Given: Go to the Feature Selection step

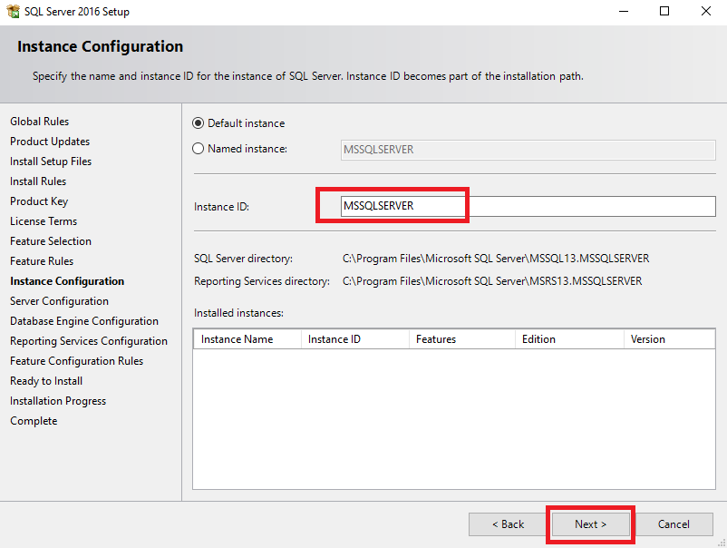Looking at the screenshot, I should (51, 241).
